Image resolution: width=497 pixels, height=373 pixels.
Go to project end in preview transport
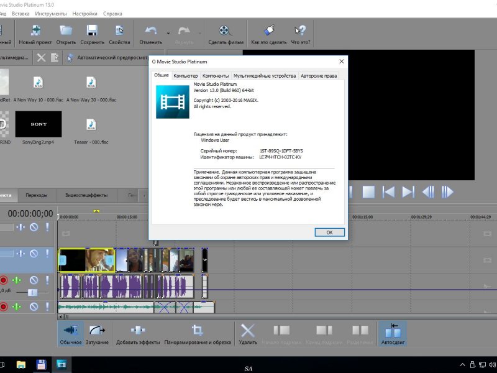pos(408,192)
